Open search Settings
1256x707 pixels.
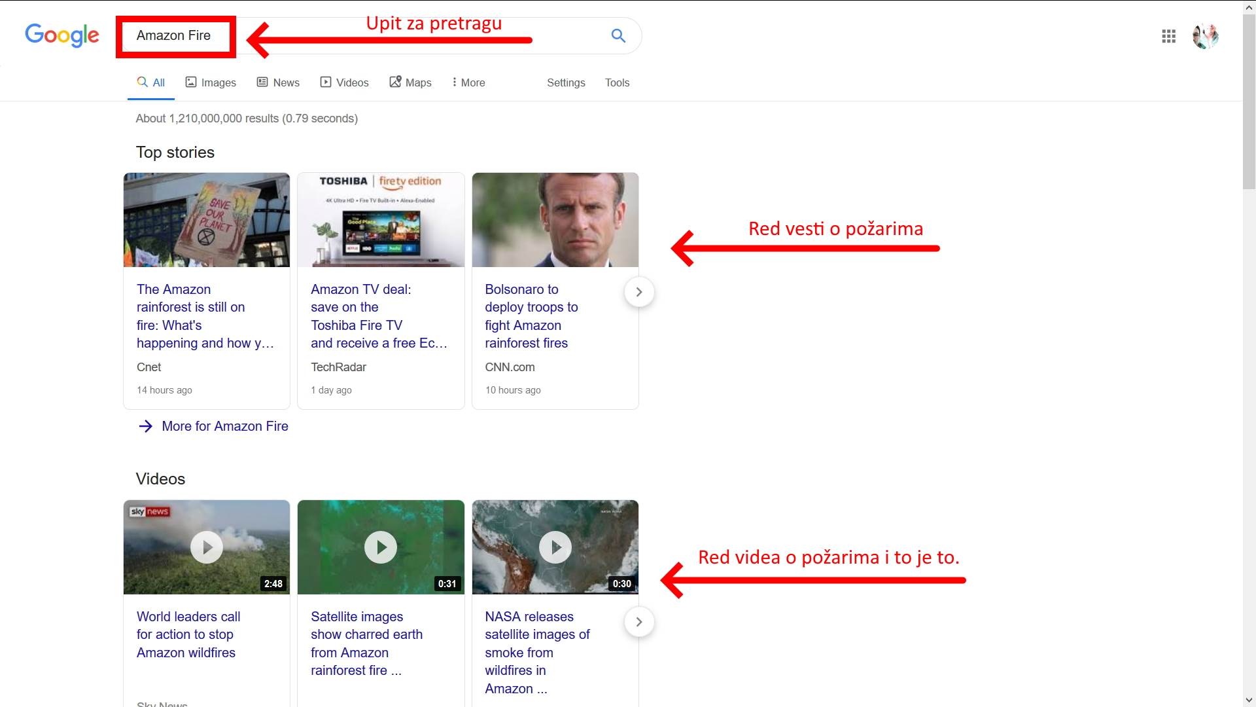pos(566,82)
